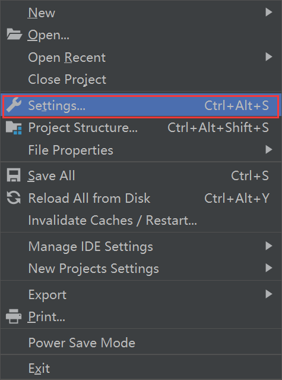The image size is (282, 380).
Task: Expand the New submenu arrow
Action: (x=269, y=12)
